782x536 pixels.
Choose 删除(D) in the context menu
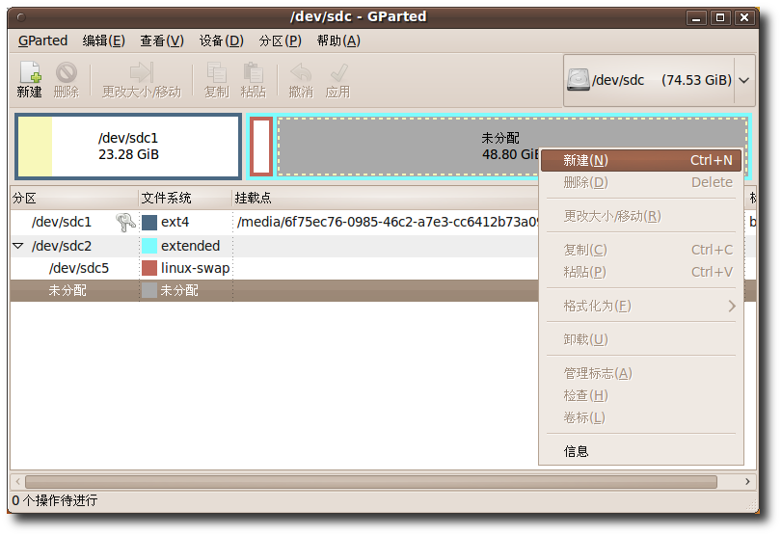(641, 182)
